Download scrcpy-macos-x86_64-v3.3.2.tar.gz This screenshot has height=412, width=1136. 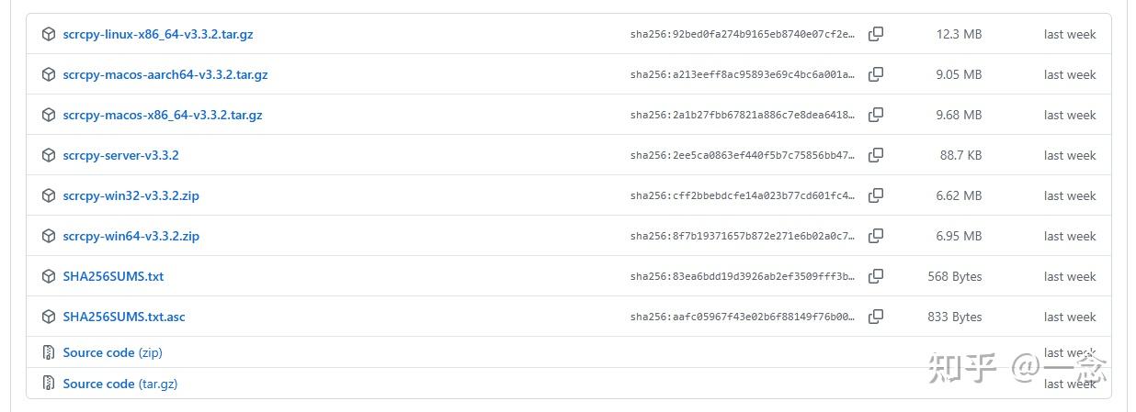(x=162, y=115)
